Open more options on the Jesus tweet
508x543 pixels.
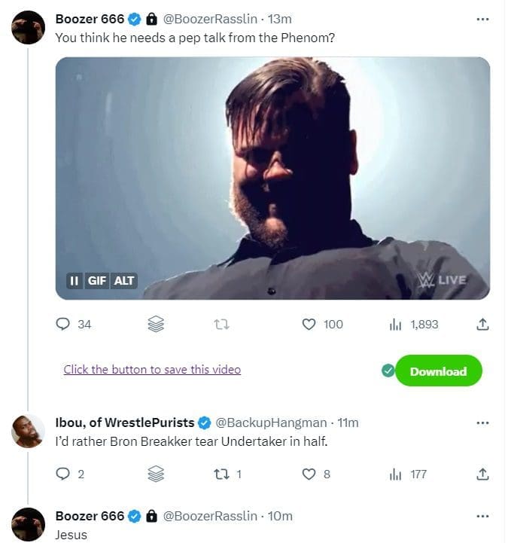click(482, 516)
